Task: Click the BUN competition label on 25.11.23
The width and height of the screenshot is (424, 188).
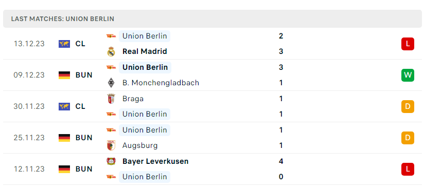Action: tap(84, 138)
